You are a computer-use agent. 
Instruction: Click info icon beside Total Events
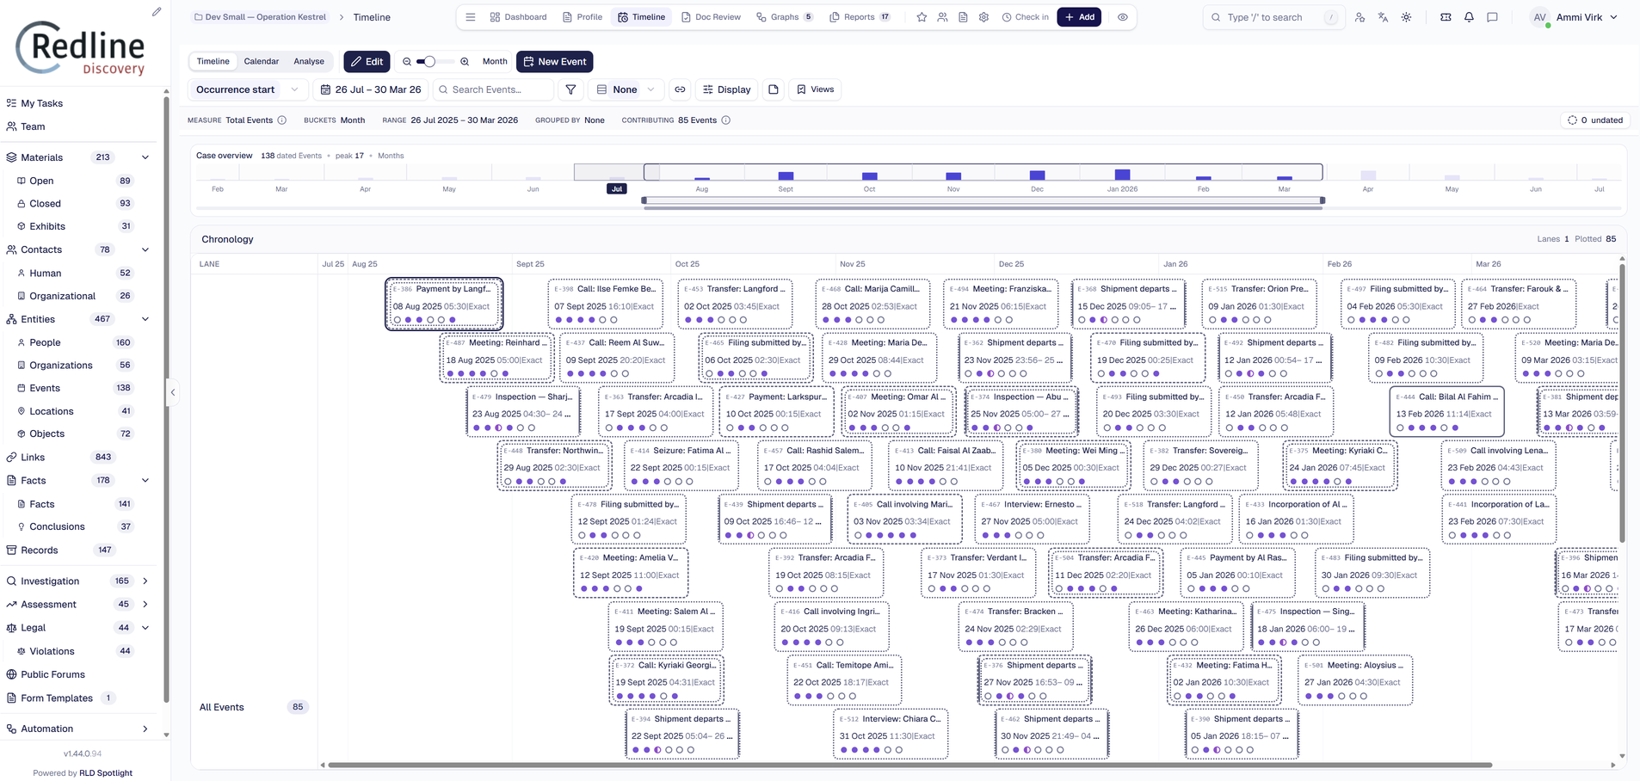pos(281,120)
